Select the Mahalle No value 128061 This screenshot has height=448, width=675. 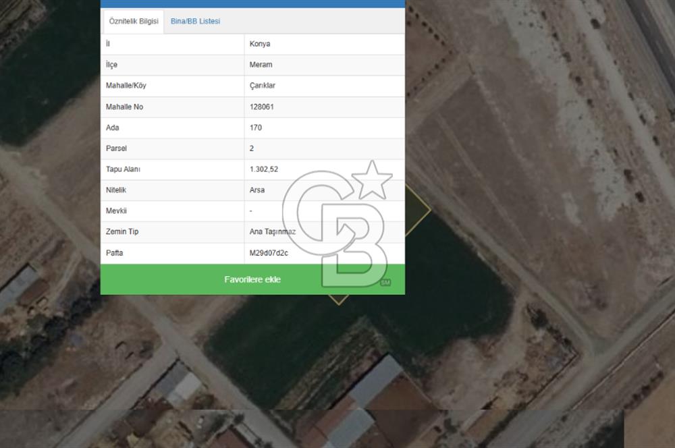(262, 107)
